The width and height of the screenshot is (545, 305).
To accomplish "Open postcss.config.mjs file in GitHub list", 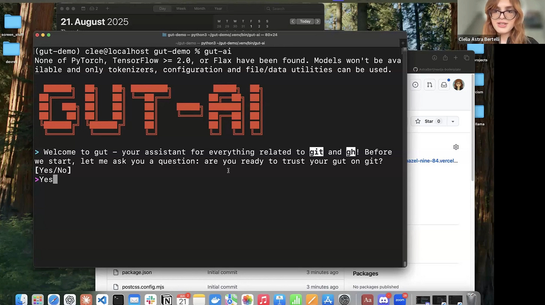I will point(143,287).
